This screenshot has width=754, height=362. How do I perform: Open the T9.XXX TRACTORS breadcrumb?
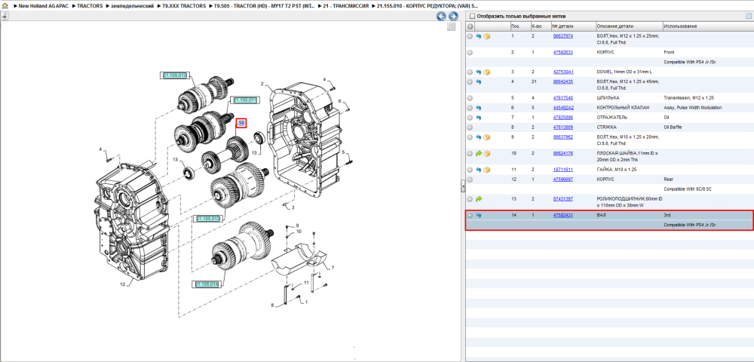(x=182, y=6)
